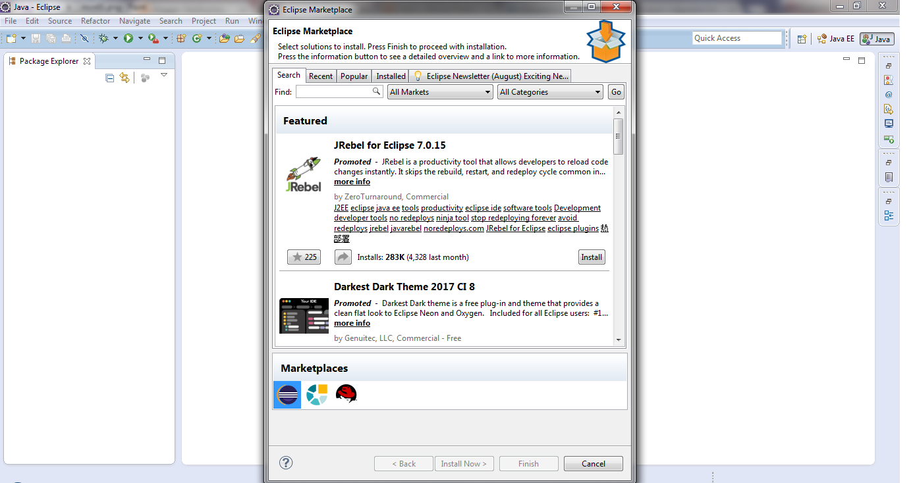Click the help question mark in the dialog
This screenshot has width=913, height=483.
[285, 463]
